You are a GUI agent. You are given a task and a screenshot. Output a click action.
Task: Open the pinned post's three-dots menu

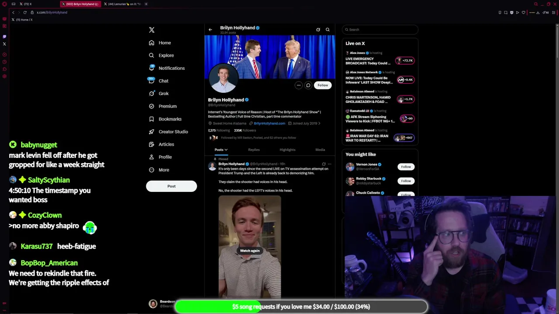(330, 164)
